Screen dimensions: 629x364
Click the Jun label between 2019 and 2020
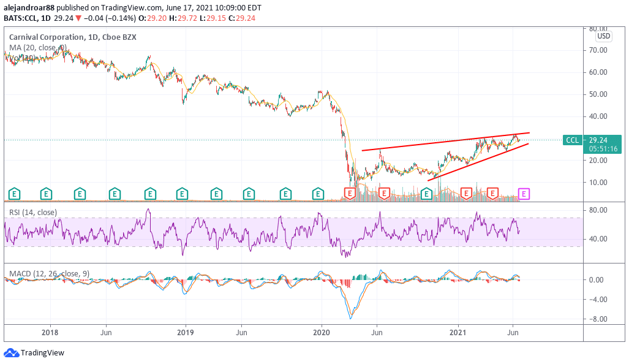coord(241,333)
